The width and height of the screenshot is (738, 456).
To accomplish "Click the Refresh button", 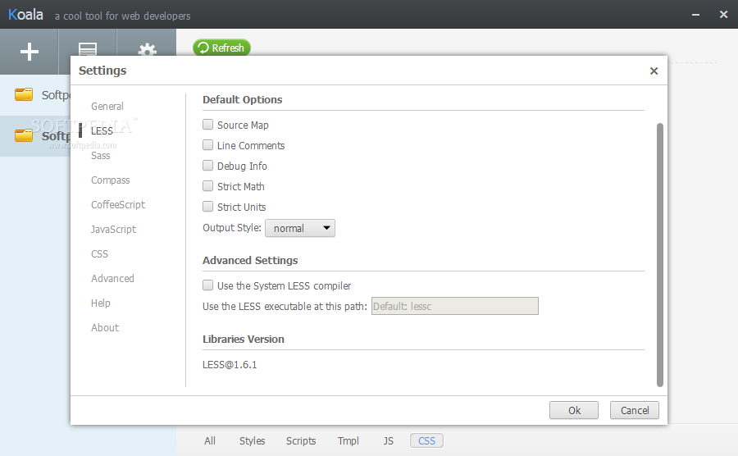I will click(x=221, y=48).
